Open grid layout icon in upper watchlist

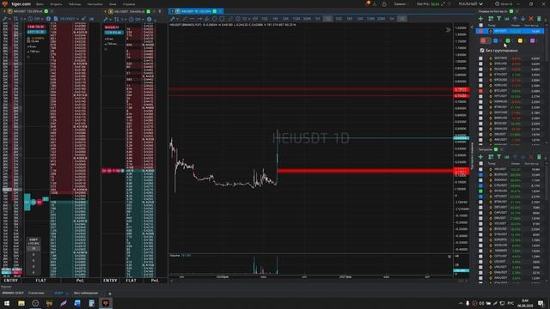click(x=491, y=19)
